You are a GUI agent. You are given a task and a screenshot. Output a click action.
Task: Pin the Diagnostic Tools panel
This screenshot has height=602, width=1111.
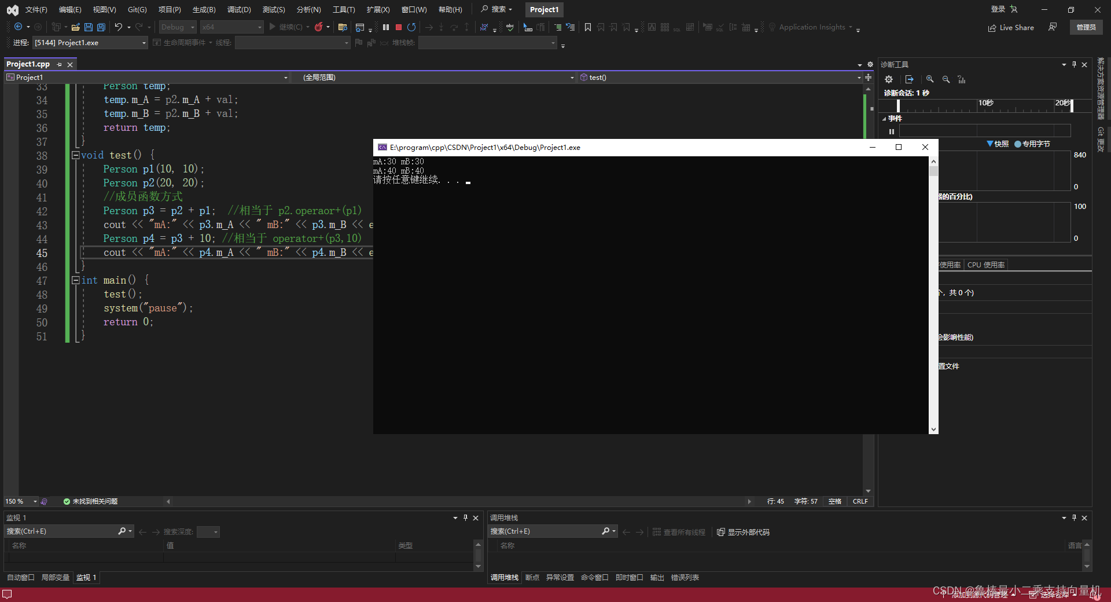pos(1075,64)
